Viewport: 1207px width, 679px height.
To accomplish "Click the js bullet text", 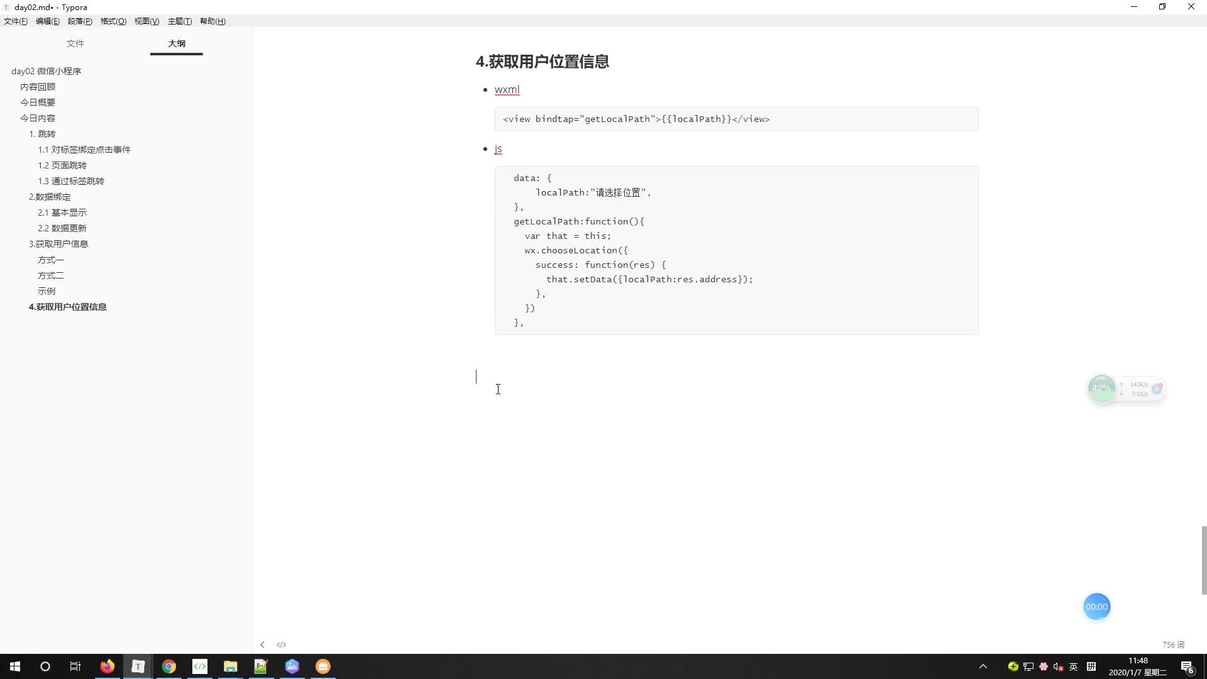I will [498, 149].
